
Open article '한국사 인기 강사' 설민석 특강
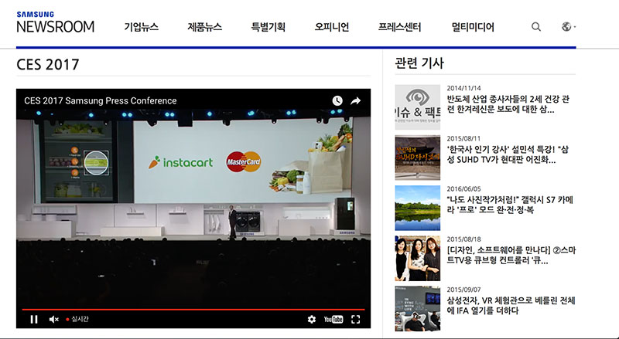(508, 155)
